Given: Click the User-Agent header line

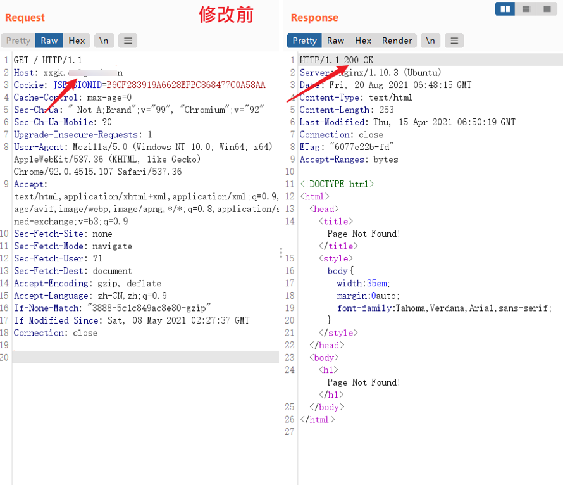Looking at the screenshot, I should 143,147.
